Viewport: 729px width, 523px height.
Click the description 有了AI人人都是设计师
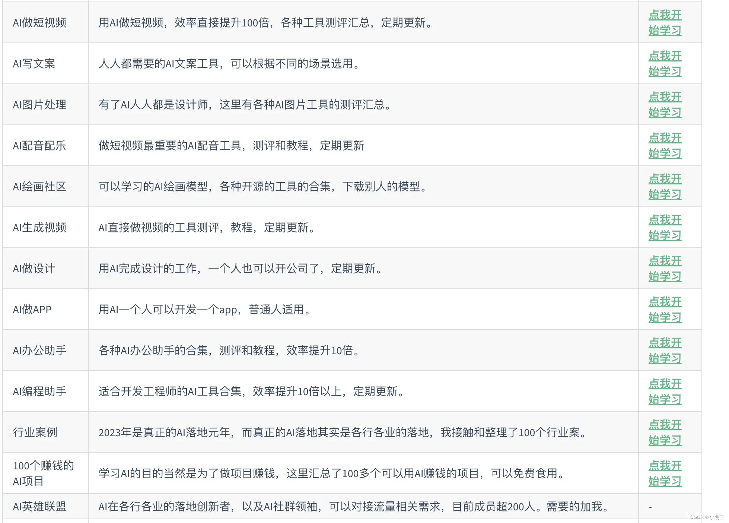pyautogui.click(x=246, y=105)
